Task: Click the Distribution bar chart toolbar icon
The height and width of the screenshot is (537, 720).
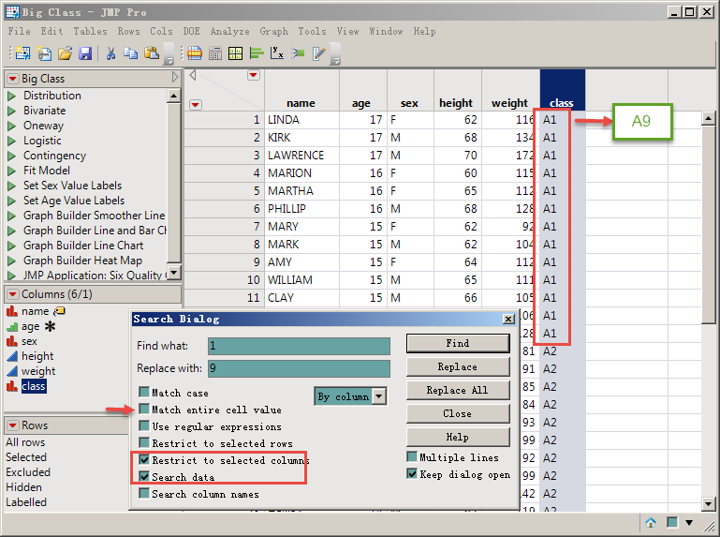Action: [x=257, y=53]
